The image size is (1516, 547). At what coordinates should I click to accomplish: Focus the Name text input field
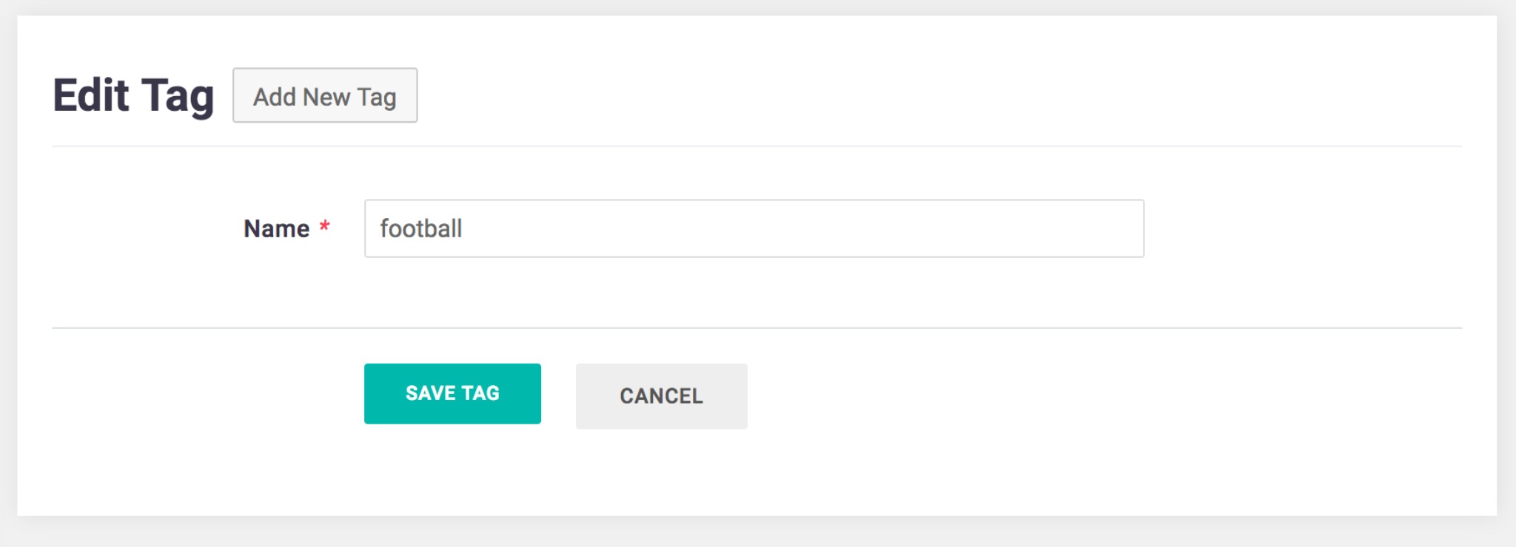754,228
